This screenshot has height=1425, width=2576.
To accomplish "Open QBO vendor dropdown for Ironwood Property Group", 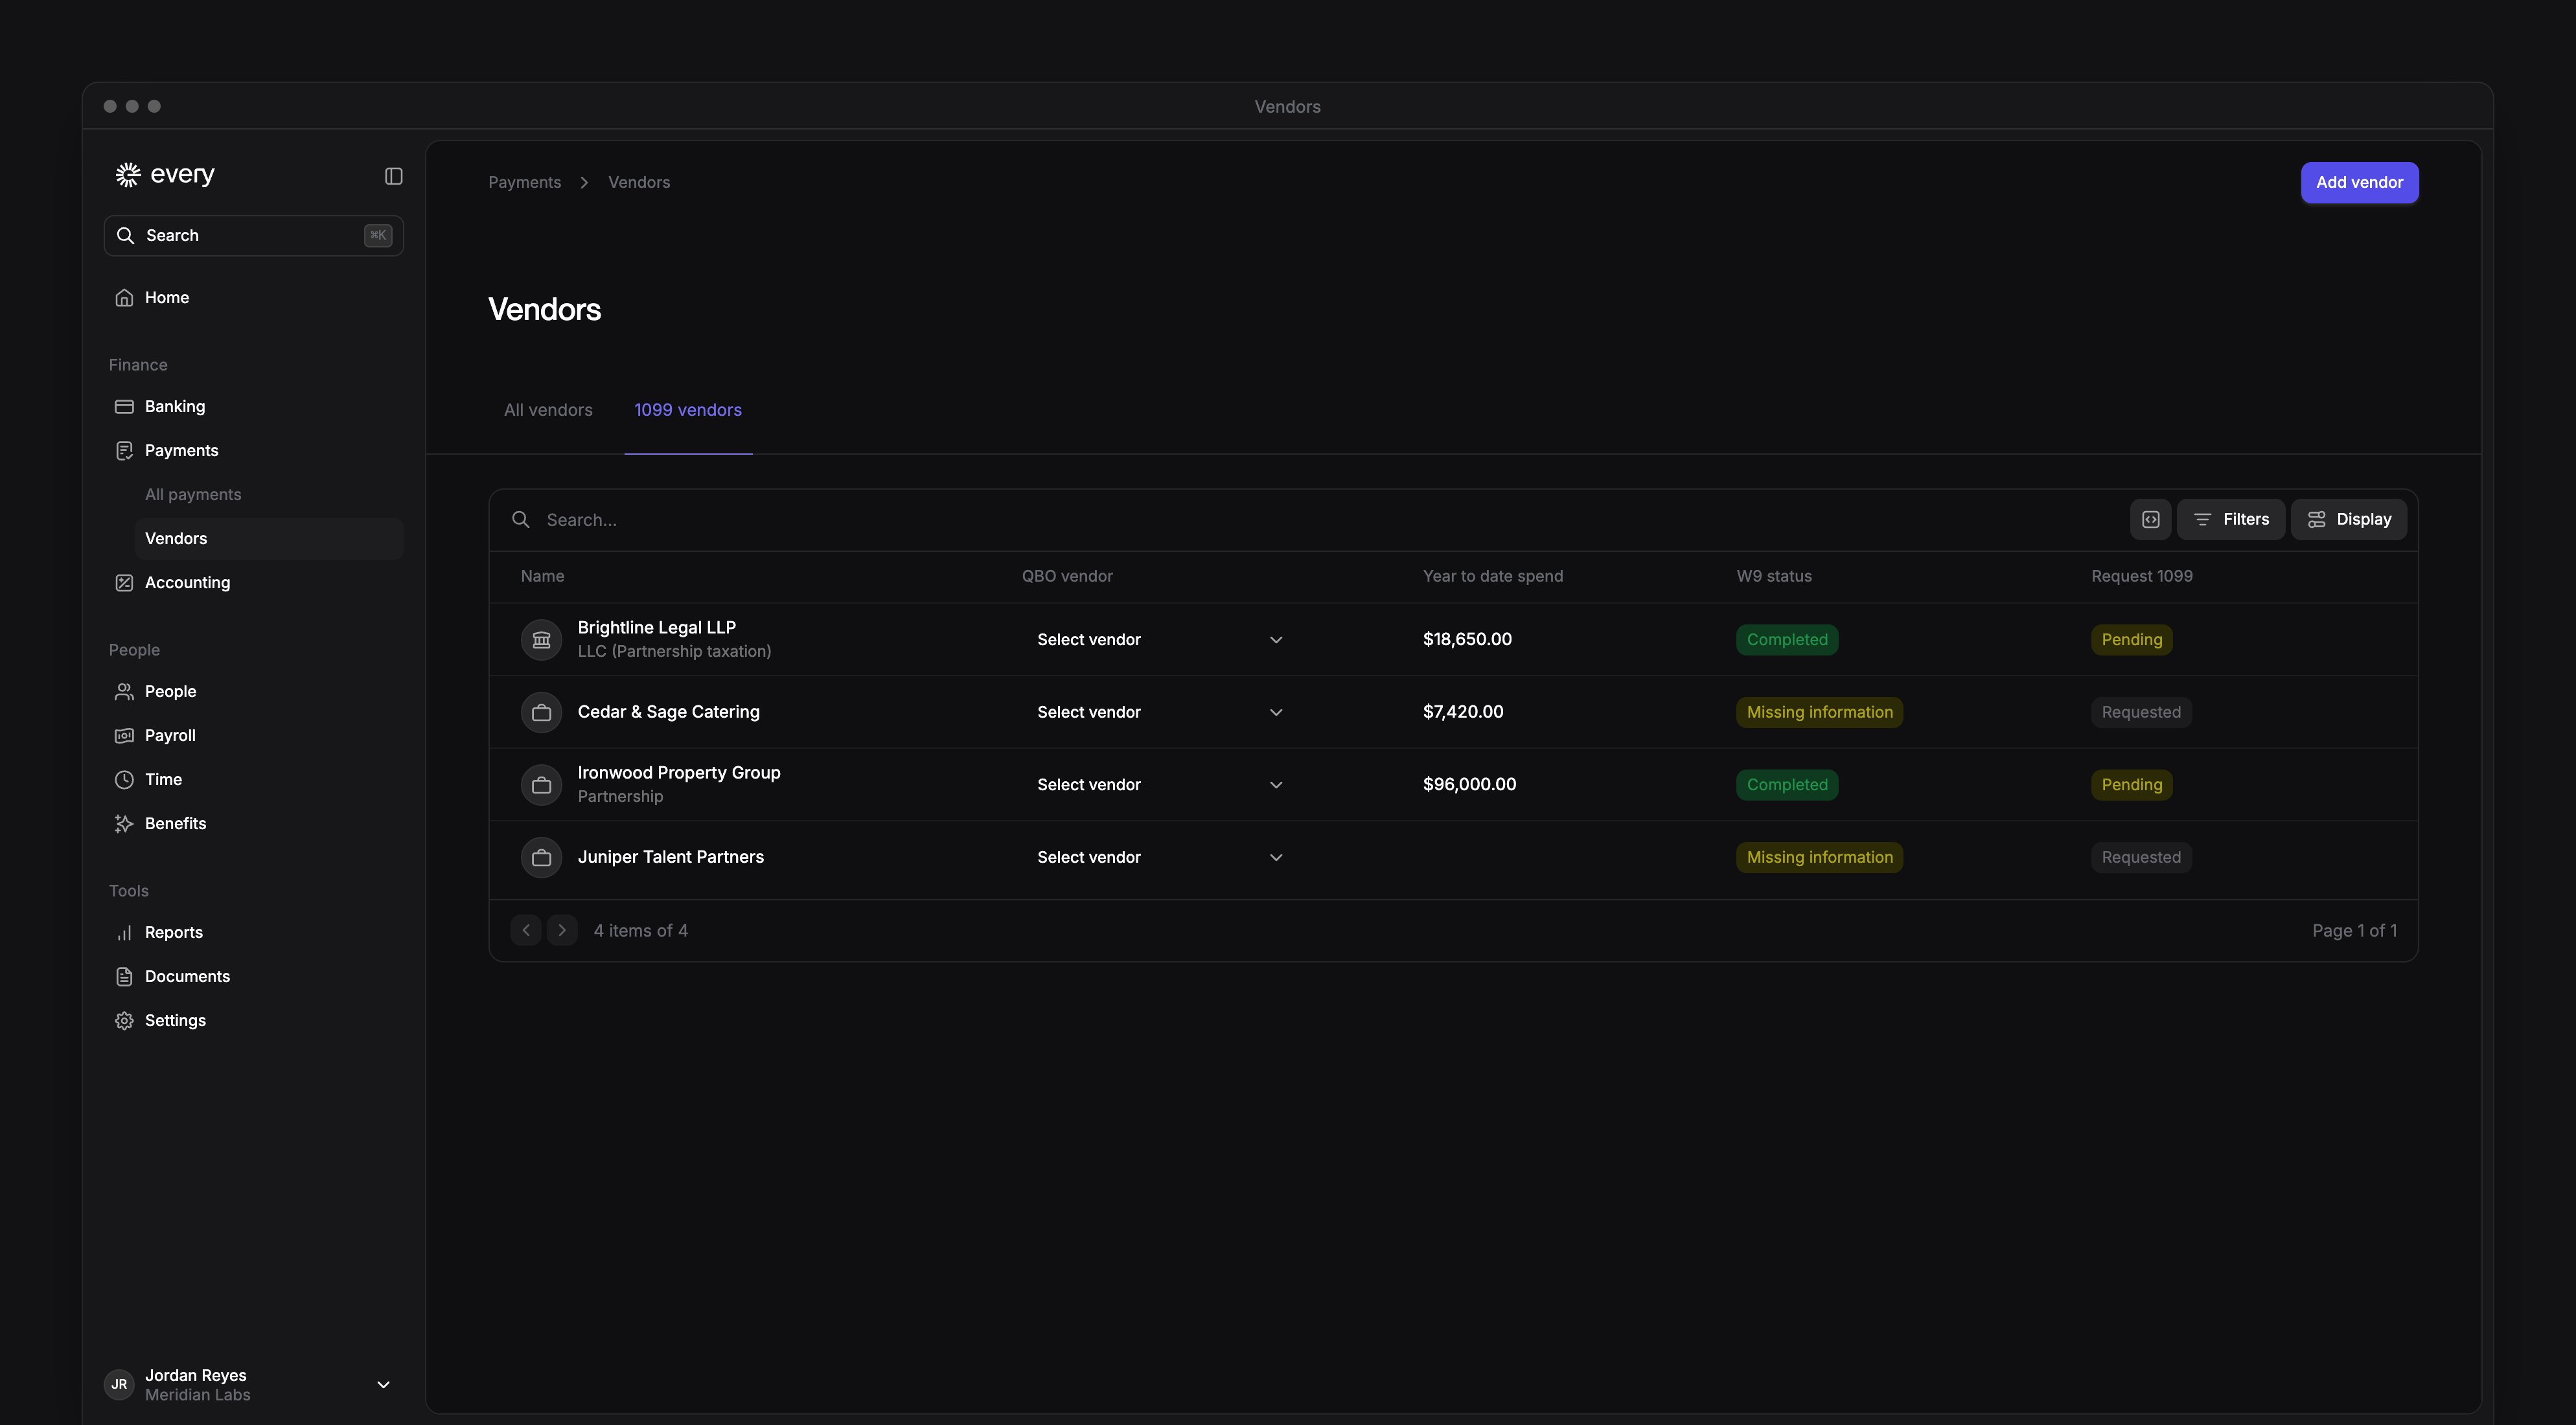I will [1160, 785].
